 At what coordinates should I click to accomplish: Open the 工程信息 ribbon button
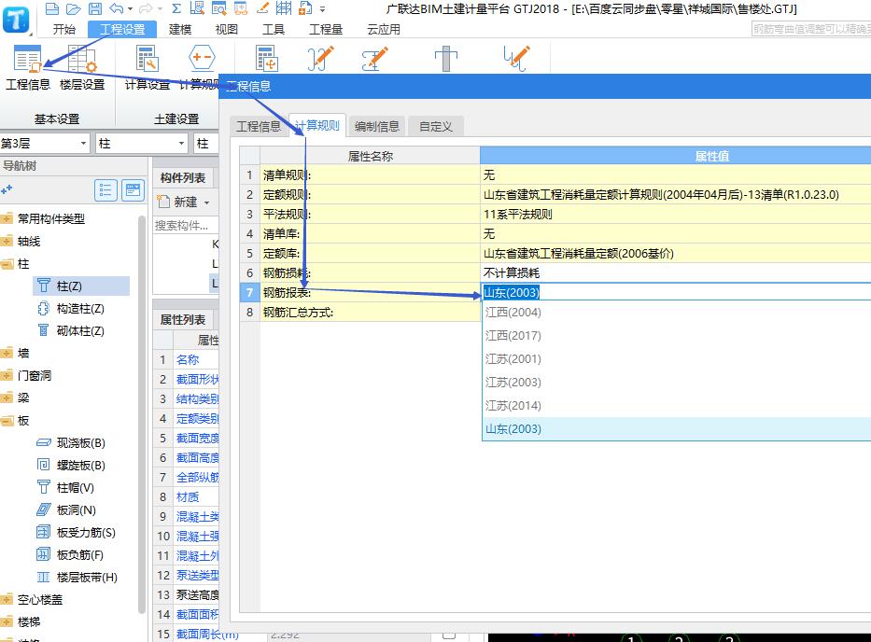click(27, 68)
